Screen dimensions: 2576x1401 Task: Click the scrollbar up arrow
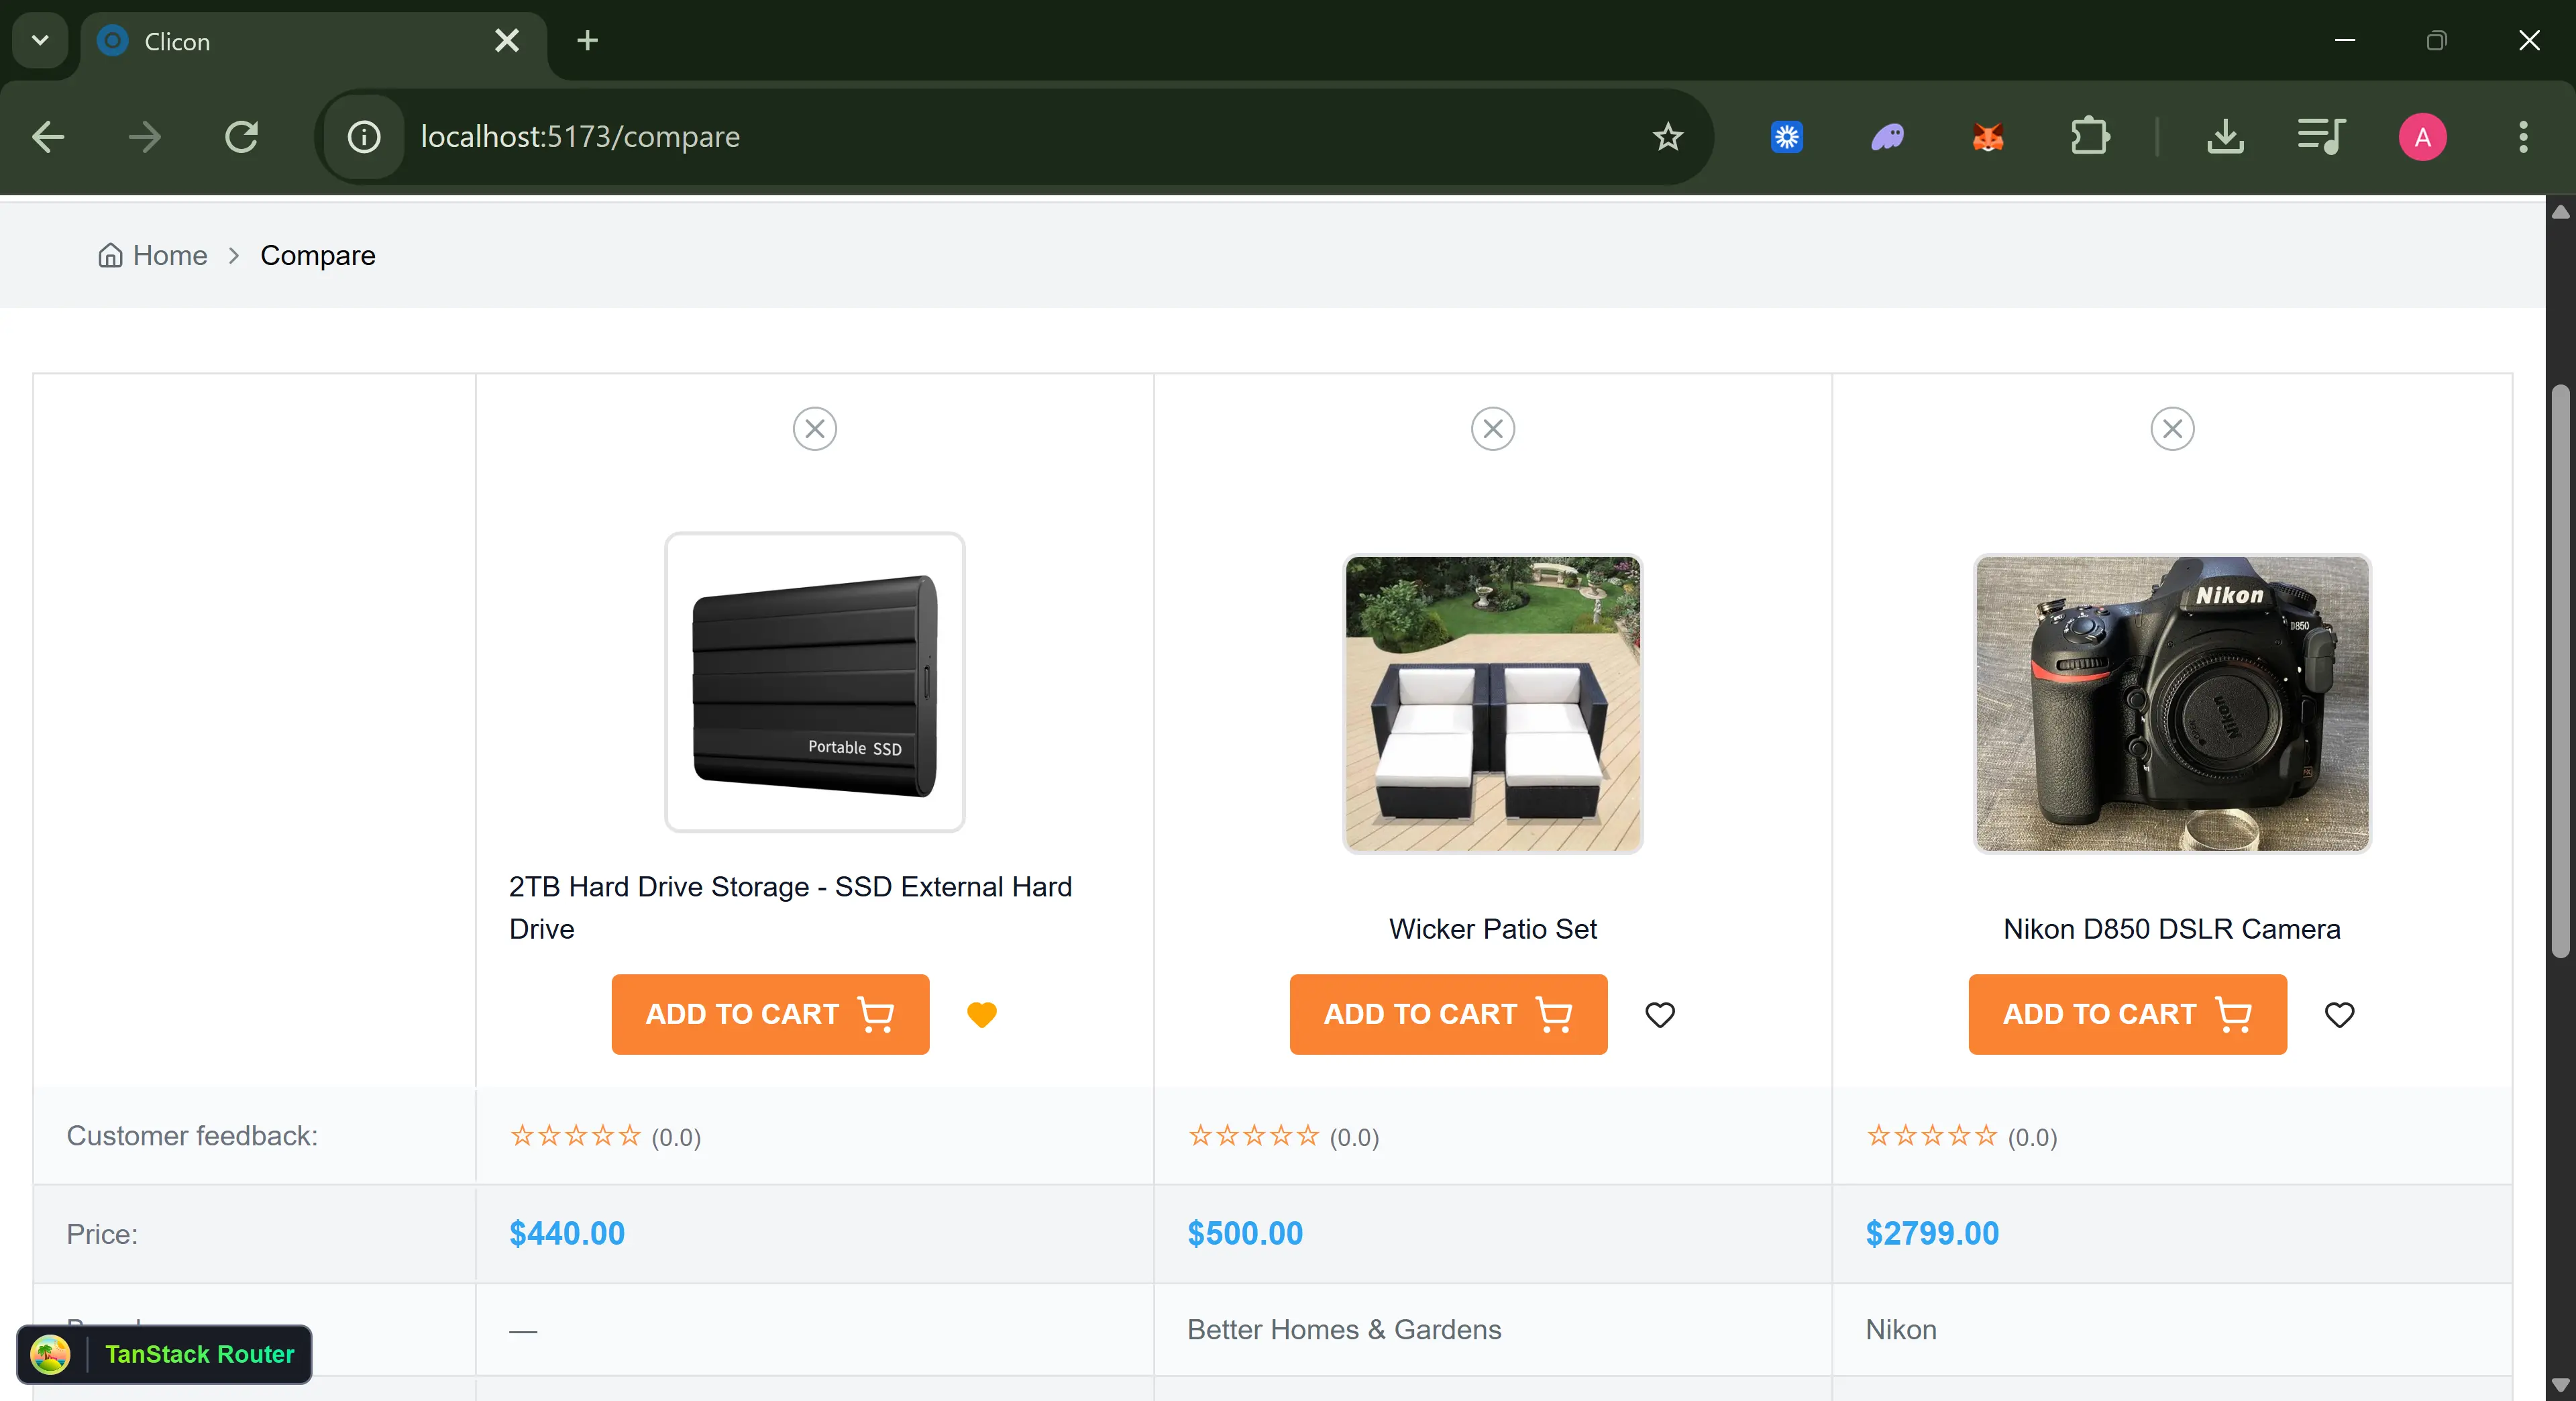tap(2560, 211)
